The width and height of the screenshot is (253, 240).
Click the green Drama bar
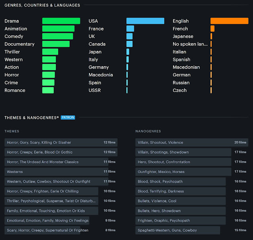point(61,21)
